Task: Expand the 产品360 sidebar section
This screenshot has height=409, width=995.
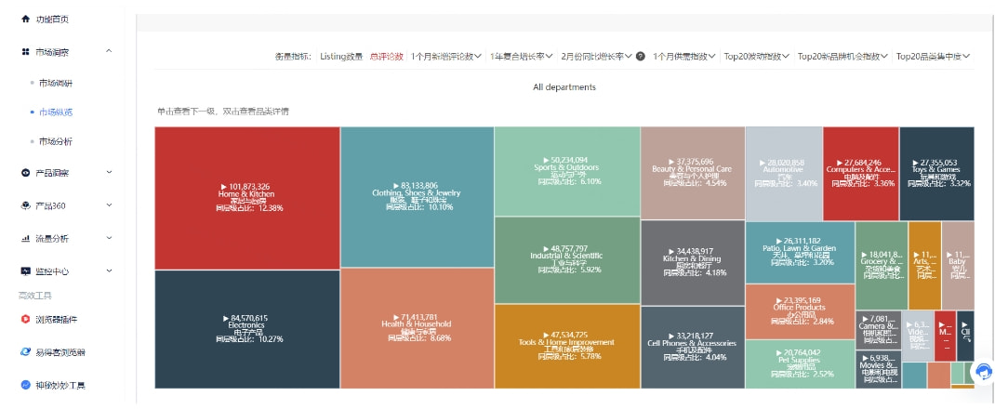Action: (x=109, y=205)
